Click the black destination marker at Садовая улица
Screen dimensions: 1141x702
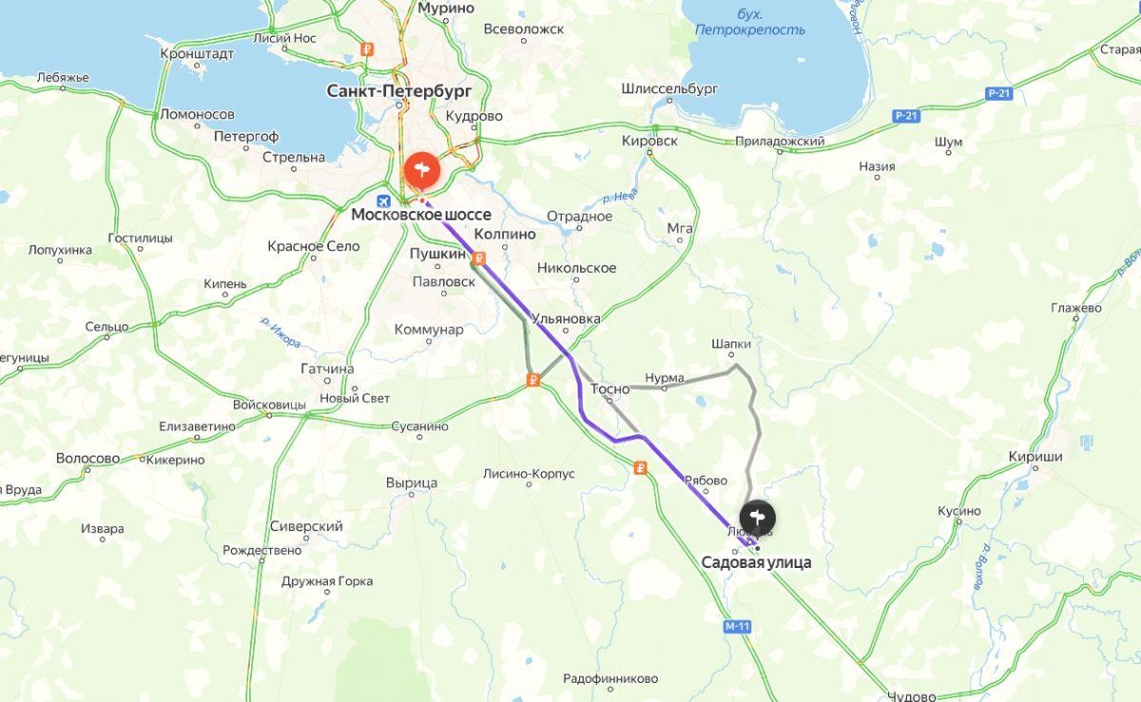pos(757,518)
